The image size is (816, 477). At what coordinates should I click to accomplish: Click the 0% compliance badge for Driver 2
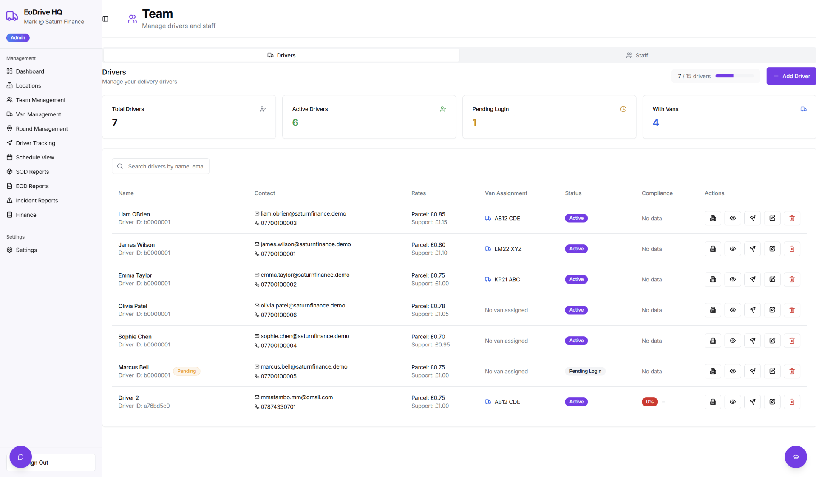click(x=649, y=402)
